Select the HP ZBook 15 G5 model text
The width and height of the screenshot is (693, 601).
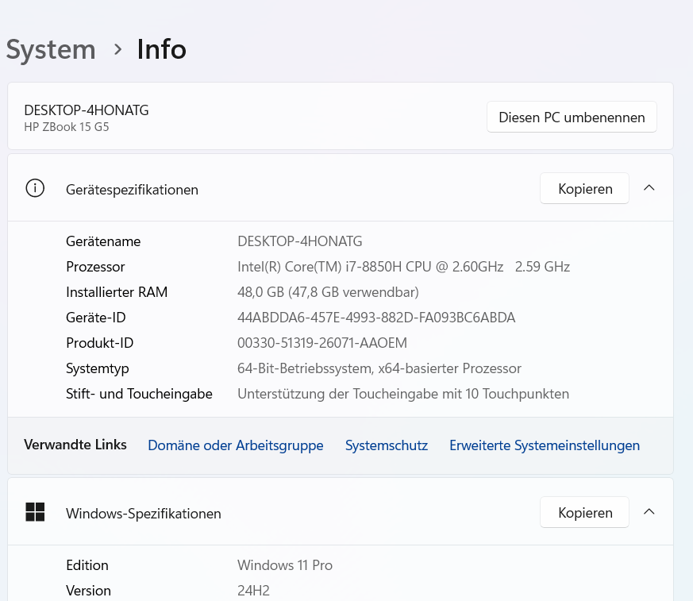[67, 127]
